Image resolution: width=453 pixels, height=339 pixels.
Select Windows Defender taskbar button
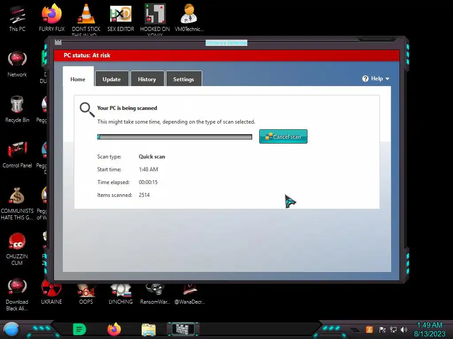tap(183, 329)
